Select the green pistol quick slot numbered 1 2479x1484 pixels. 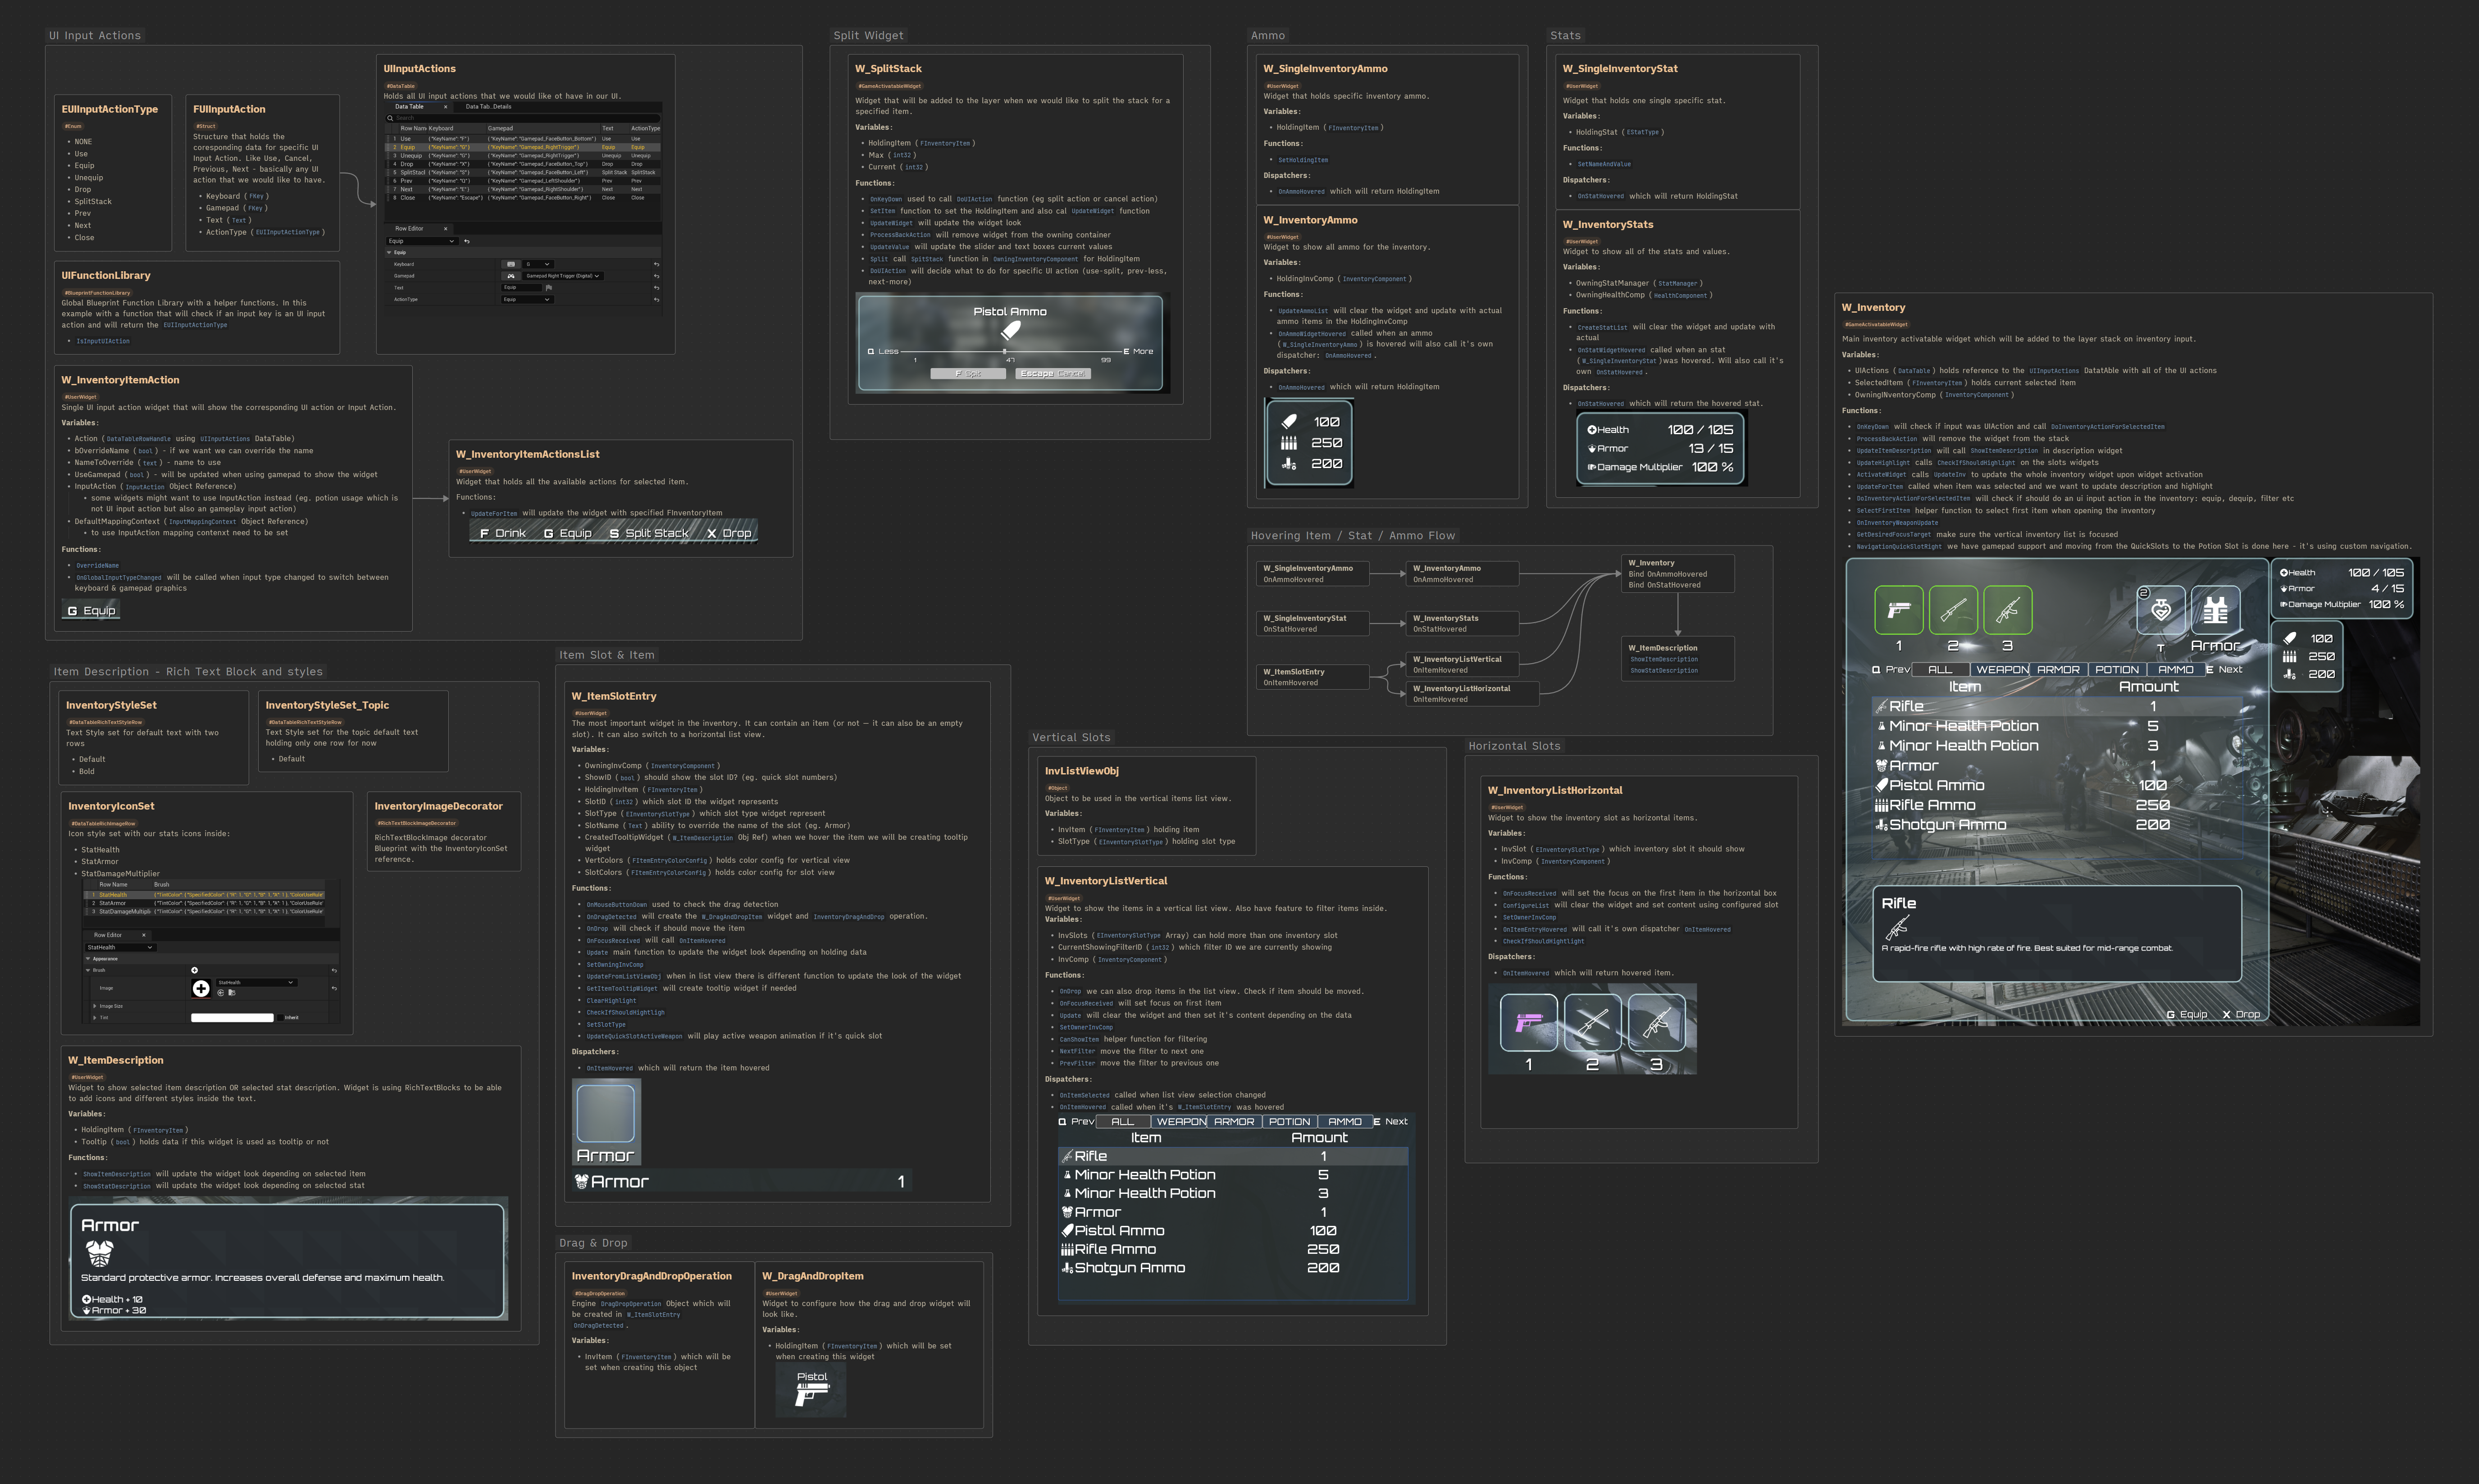pyautogui.click(x=1898, y=610)
